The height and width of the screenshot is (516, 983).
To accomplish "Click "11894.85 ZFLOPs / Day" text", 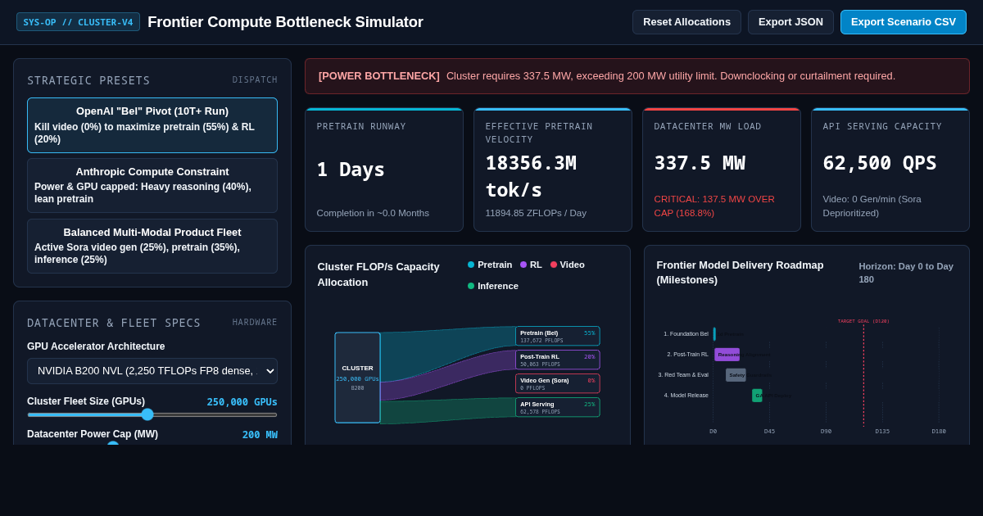I will [x=536, y=213].
